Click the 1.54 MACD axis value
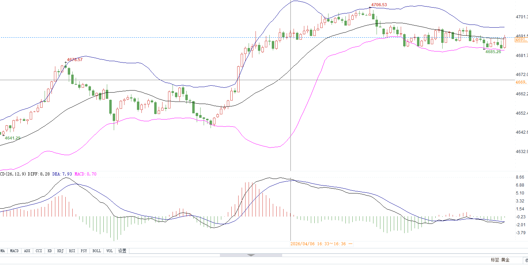The width and height of the screenshot is (528, 276). pyautogui.click(x=520, y=209)
